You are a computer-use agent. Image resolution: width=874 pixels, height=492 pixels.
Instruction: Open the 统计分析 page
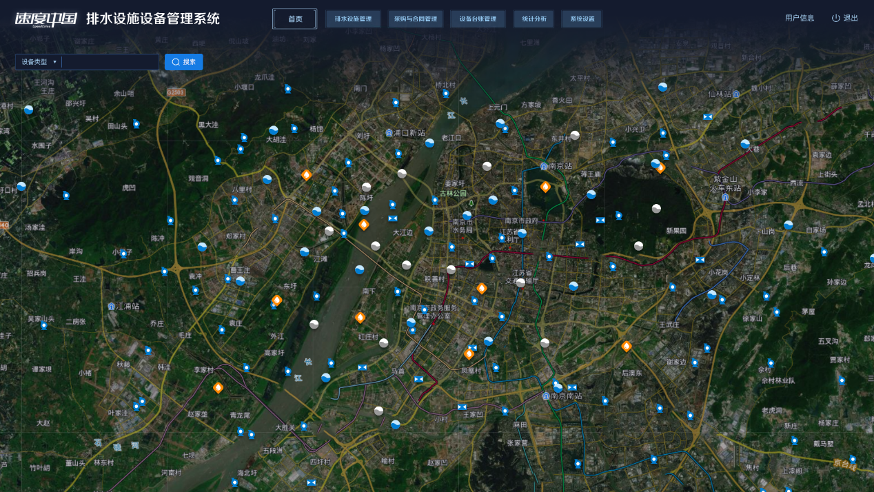click(x=533, y=19)
